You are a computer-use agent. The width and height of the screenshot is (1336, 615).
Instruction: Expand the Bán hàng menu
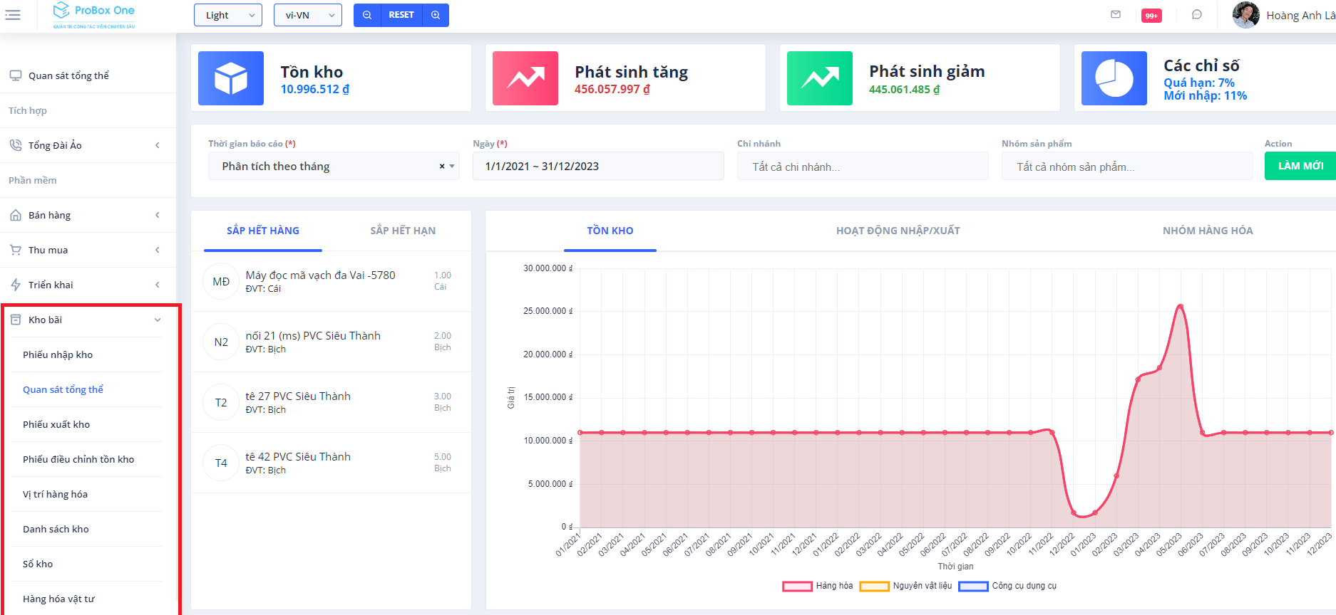88,215
